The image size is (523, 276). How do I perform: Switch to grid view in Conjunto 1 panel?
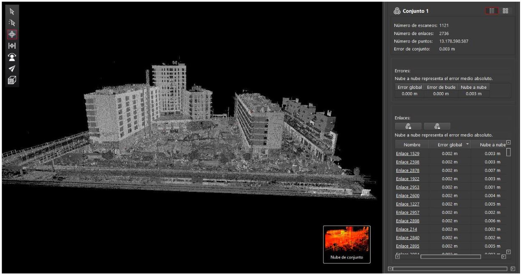tap(505, 11)
